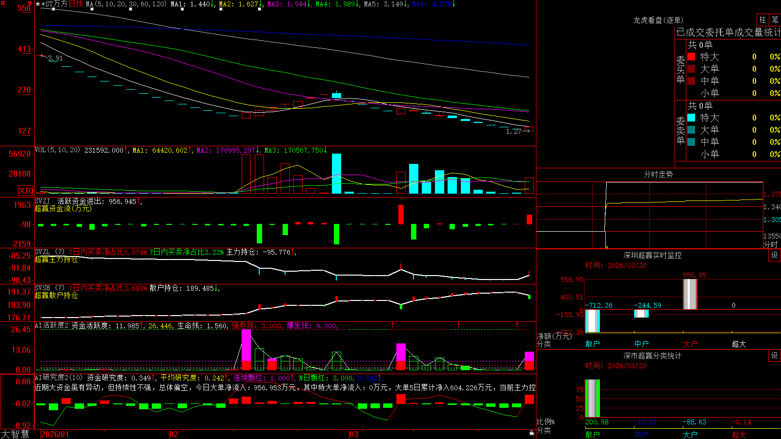The height and width of the screenshot is (439, 781).
Task: Click the red question mark help icon
Action: [x=30, y=4]
